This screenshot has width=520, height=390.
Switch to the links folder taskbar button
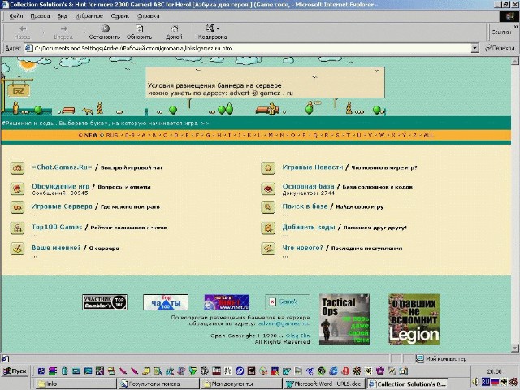[x=76, y=383]
